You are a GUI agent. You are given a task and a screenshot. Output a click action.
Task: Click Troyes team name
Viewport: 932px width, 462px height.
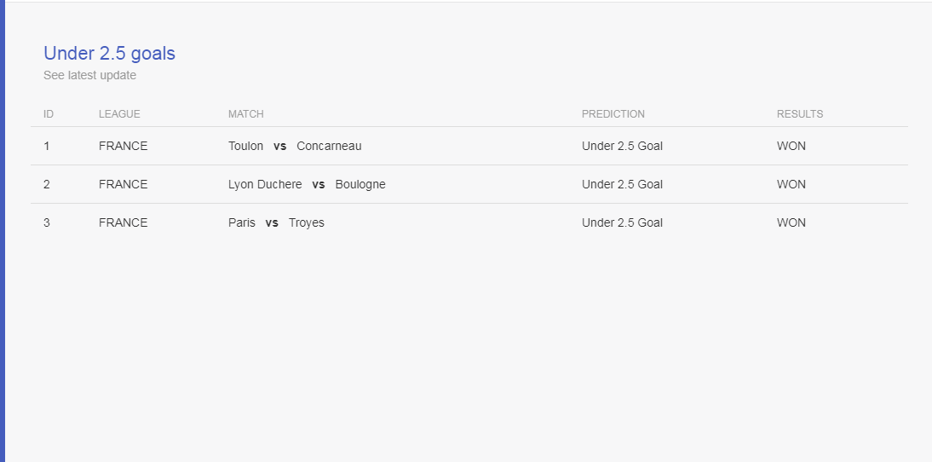(x=306, y=223)
